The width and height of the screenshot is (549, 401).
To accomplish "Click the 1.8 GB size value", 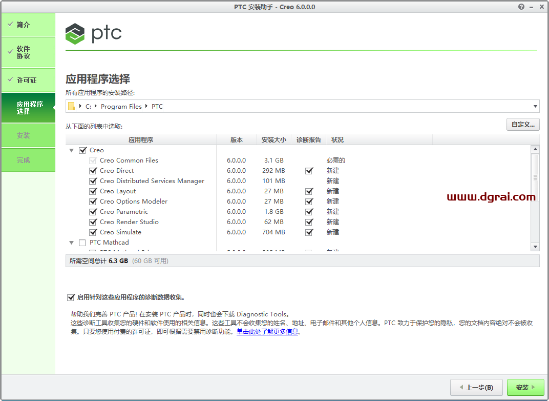I will (274, 212).
